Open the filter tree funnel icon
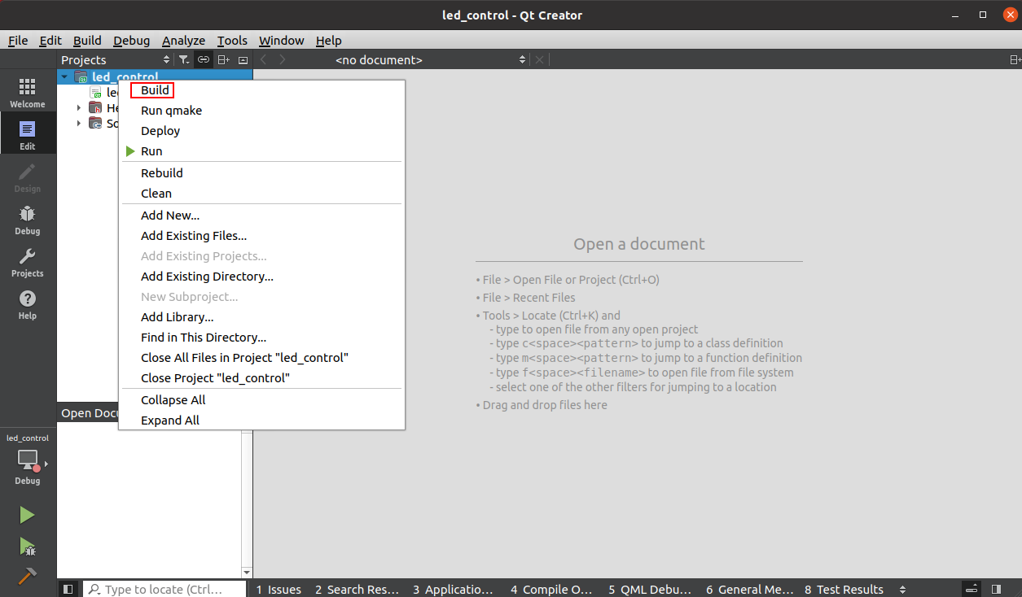Viewport: 1022px width, 597px height. (184, 59)
